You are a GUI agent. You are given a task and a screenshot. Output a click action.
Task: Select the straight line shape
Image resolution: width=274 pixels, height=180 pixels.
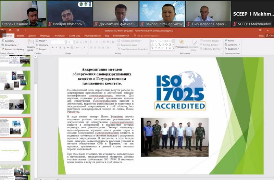pyautogui.click(x=156, y=41)
